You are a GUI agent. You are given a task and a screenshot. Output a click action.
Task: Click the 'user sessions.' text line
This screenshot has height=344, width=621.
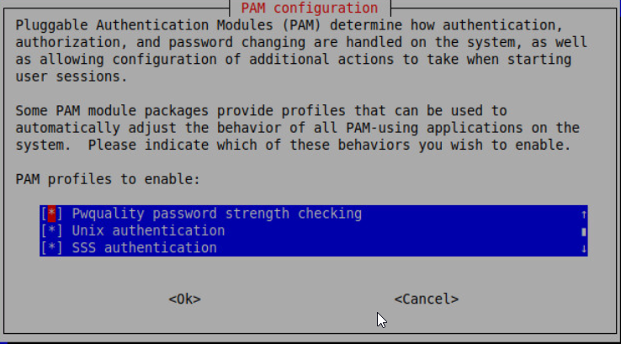point(72,77)
